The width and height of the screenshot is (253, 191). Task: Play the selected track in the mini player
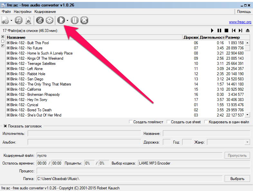pyautogui.click(x=212, y=30)
